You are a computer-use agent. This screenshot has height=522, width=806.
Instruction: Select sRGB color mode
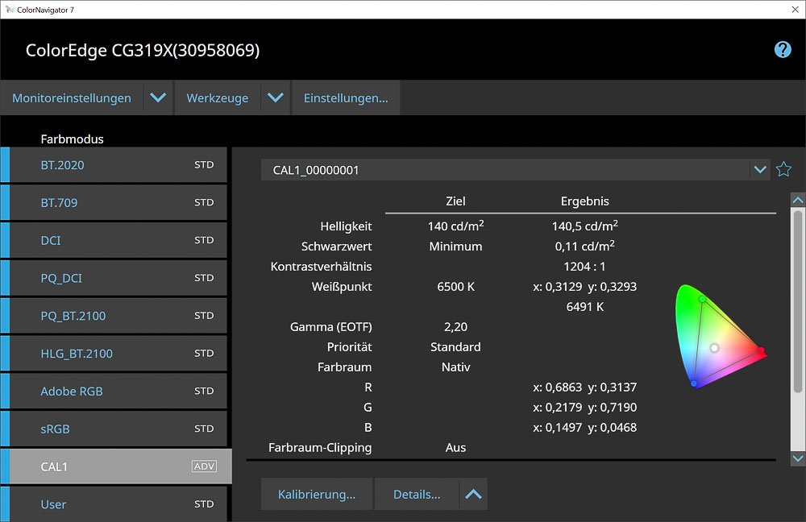coord(114,429)
